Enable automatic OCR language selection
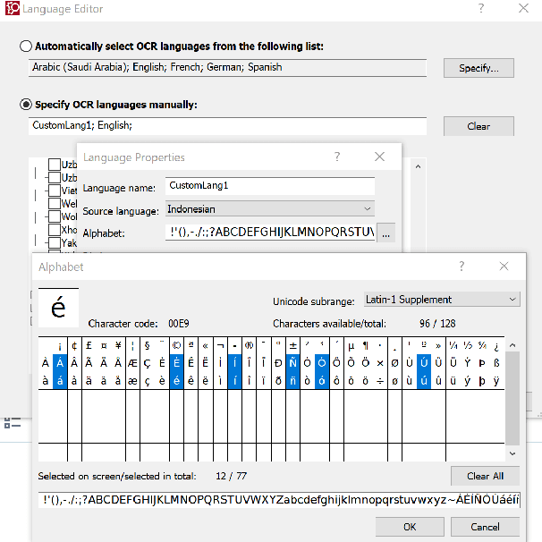 [x=25, y=47]
